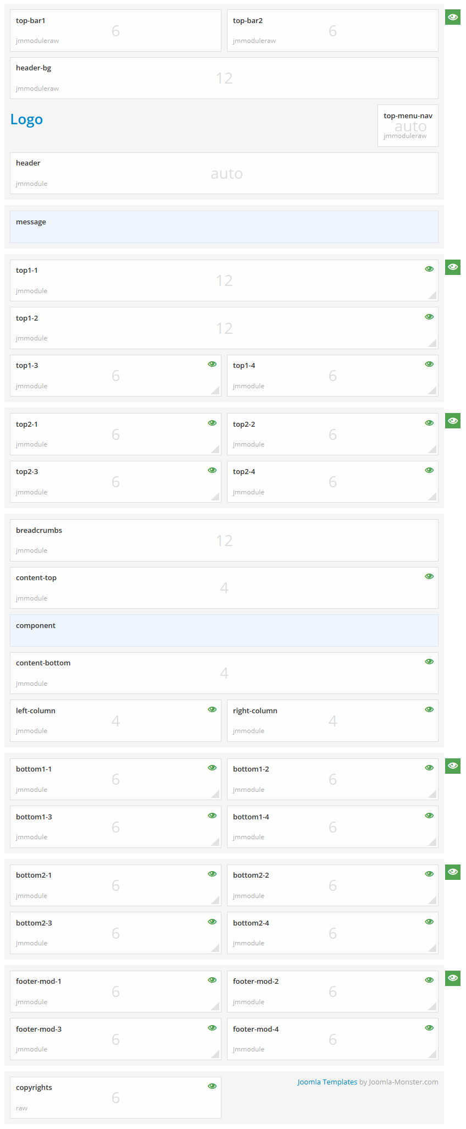Click the Logo heading link
This screenshot has width=466, height=1129.
pyautogui.click(x=26, y=119)
